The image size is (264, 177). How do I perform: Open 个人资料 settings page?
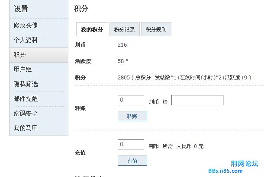(x=26, y=40)
